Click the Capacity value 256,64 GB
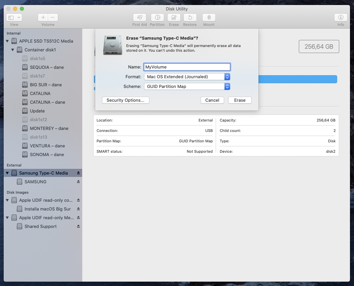 (x=326, y=120)
